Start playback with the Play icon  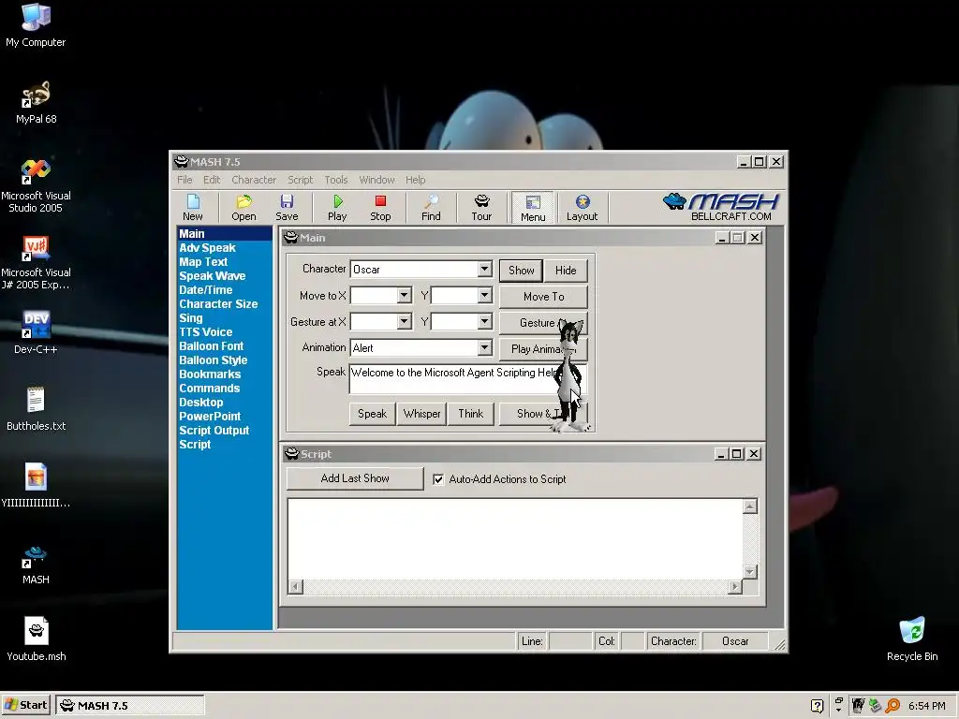pyautogui.click(x=337, y=207)
